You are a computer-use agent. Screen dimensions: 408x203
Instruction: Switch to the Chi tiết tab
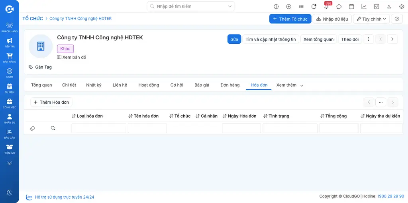(69, 85)
